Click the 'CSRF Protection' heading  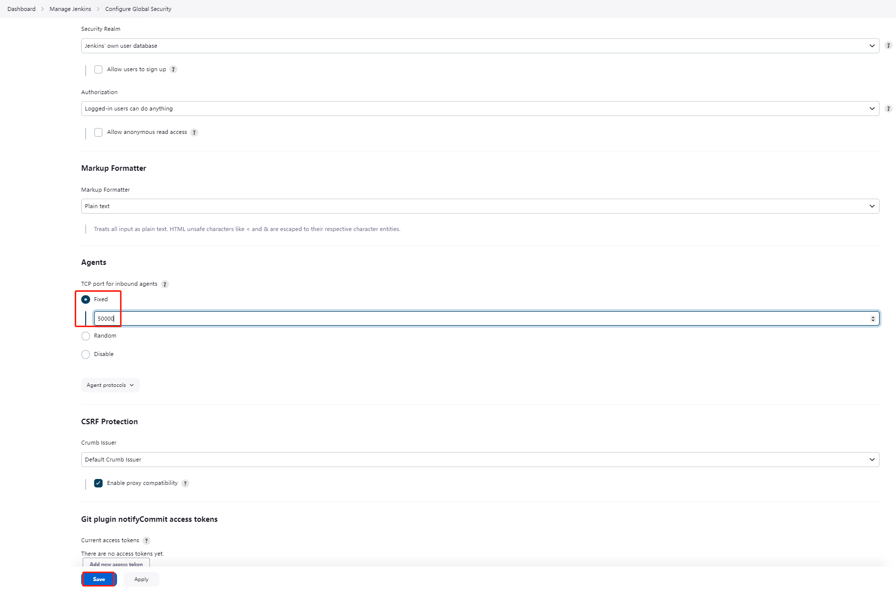click(110, 422)
